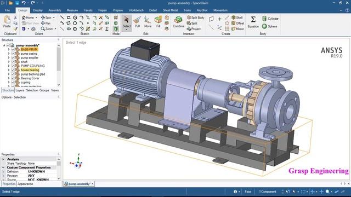
Task: Open the Sheet Metal ribbon tab
Action: (x=170, y=10)
